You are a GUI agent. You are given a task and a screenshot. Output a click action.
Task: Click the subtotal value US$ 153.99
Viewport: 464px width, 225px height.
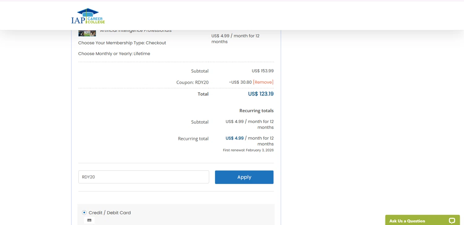[x=263, y=71]
